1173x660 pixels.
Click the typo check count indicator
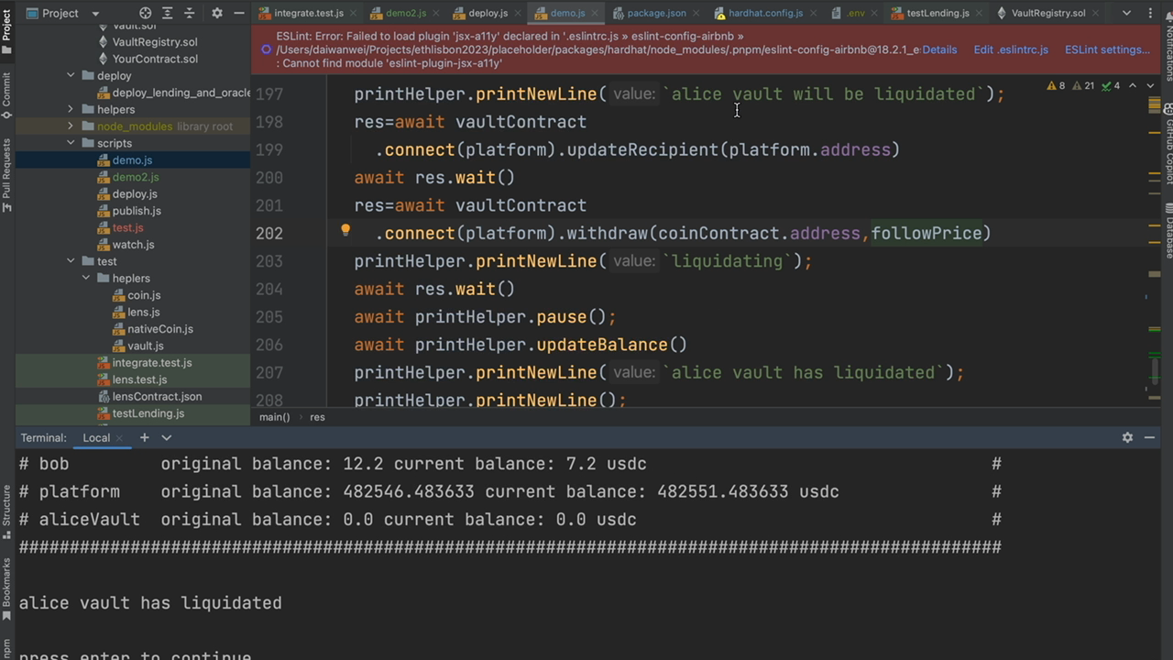coord(1111,85)
